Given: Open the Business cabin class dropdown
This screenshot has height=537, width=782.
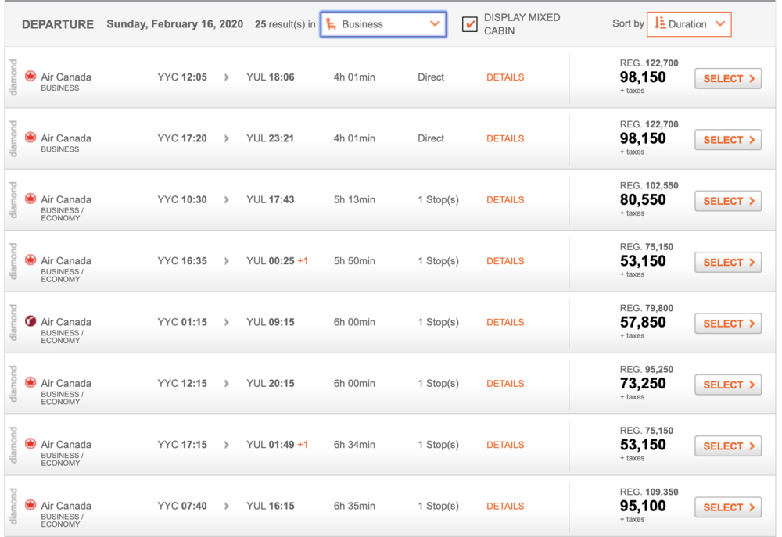Looking at the screenshot, I should (x=383, y=24).
